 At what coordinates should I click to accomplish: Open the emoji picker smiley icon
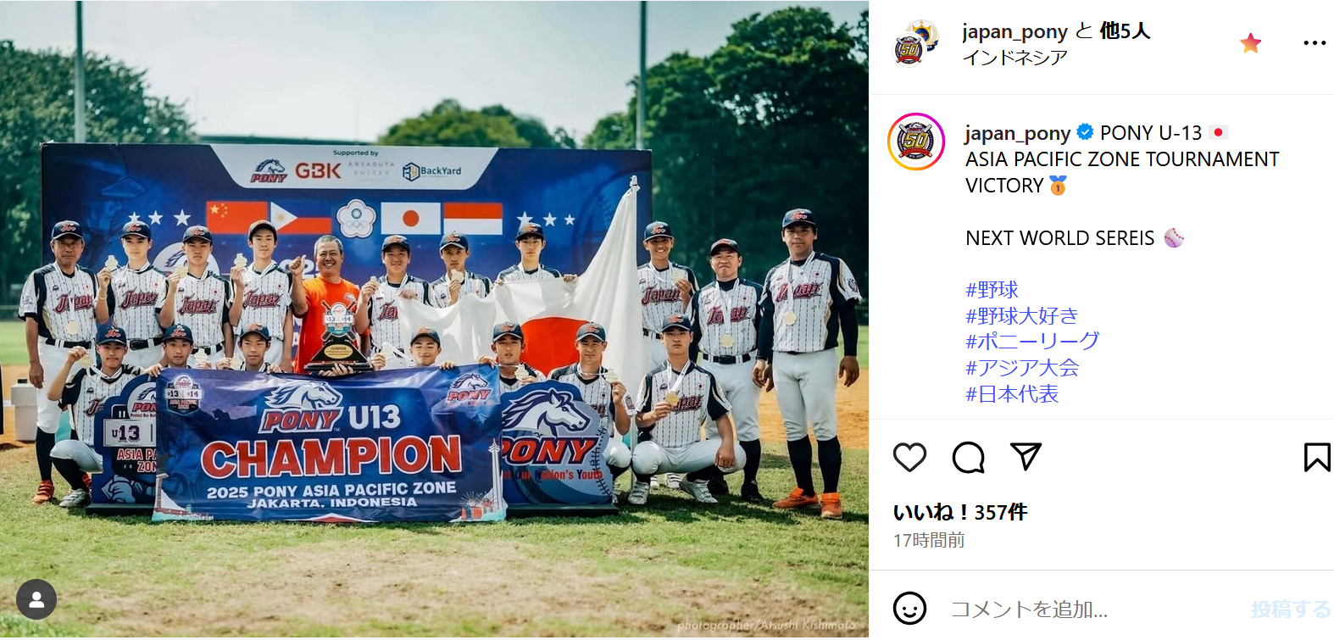tap(909, 608)
